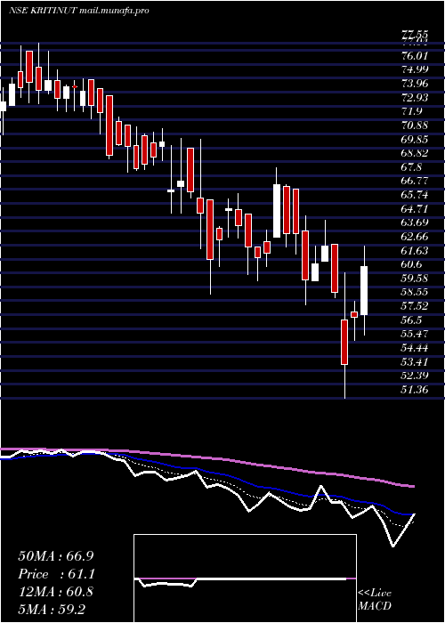Click the last white bullish candlestick

pyautogui.click(x=364, y=290)
